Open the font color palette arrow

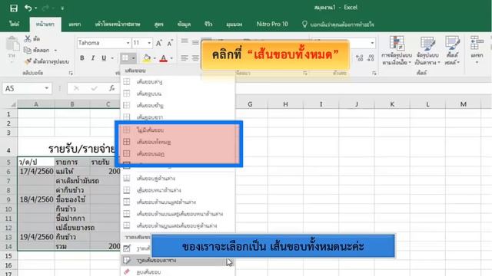coord(171,58)
